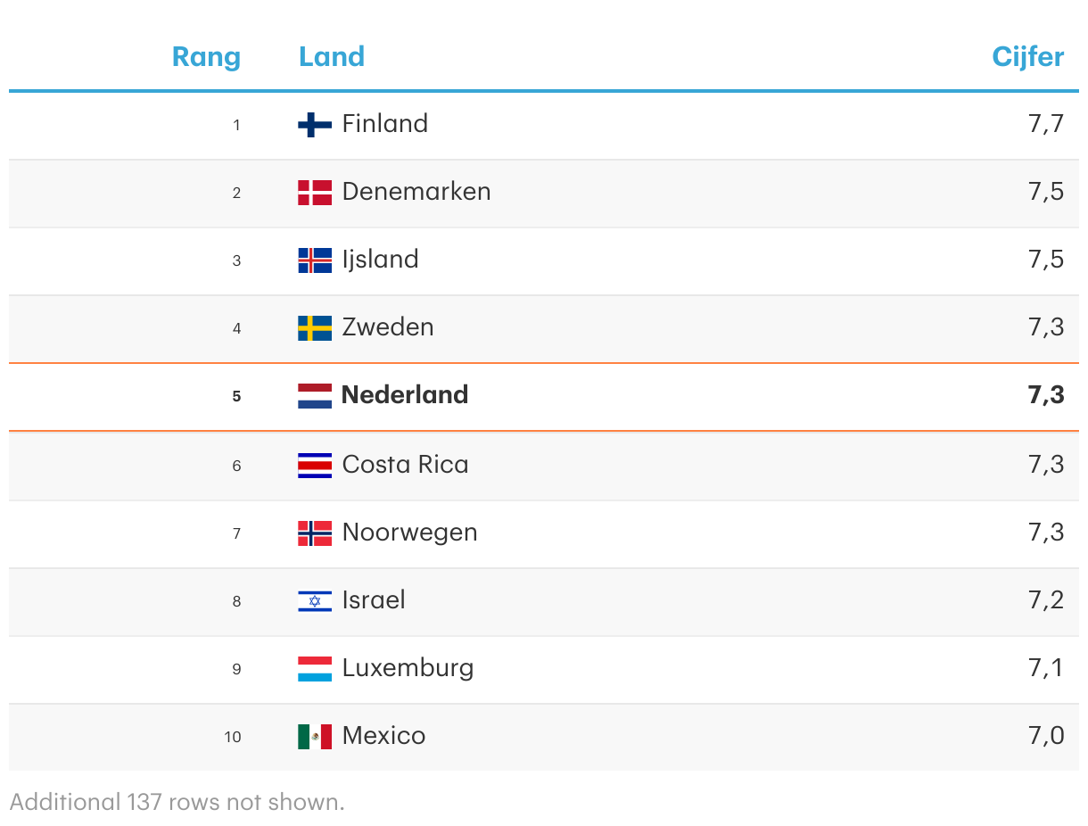Screen dimensions: 1088x826
Task: Click the Luxemburg flag icon
Action: coord(314,669)
